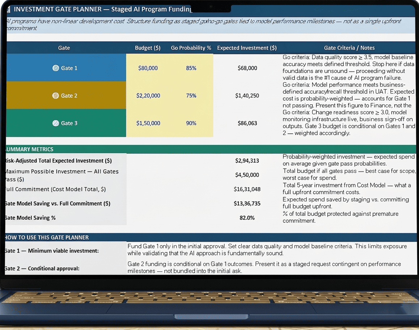The image size is (419, 330).
Task: Click the Gate 1 go criteria notes text
Action: click(348, 68)
